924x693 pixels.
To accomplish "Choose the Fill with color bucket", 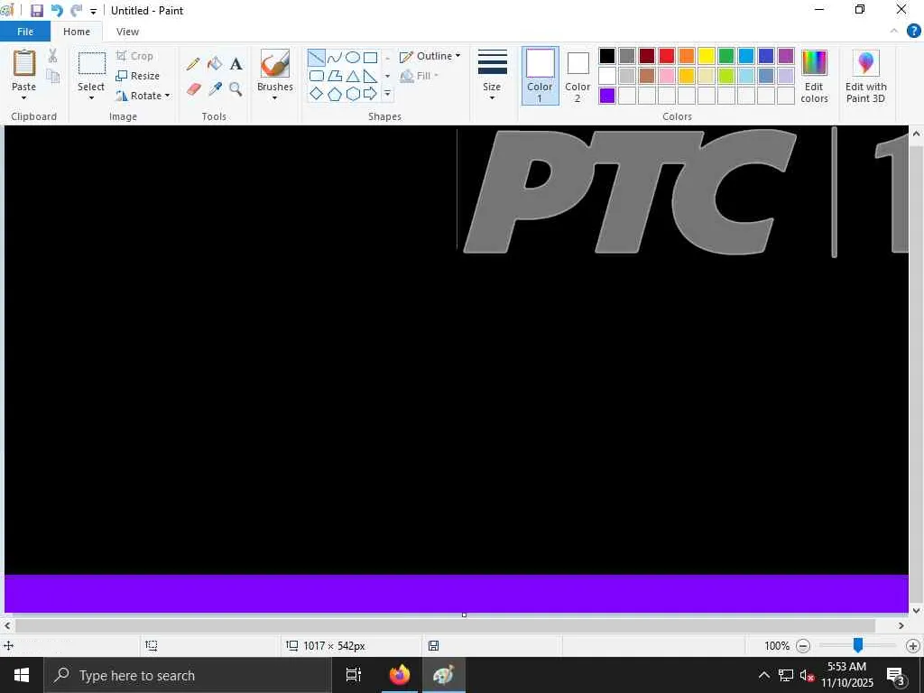I will click(x=215, y=64).
